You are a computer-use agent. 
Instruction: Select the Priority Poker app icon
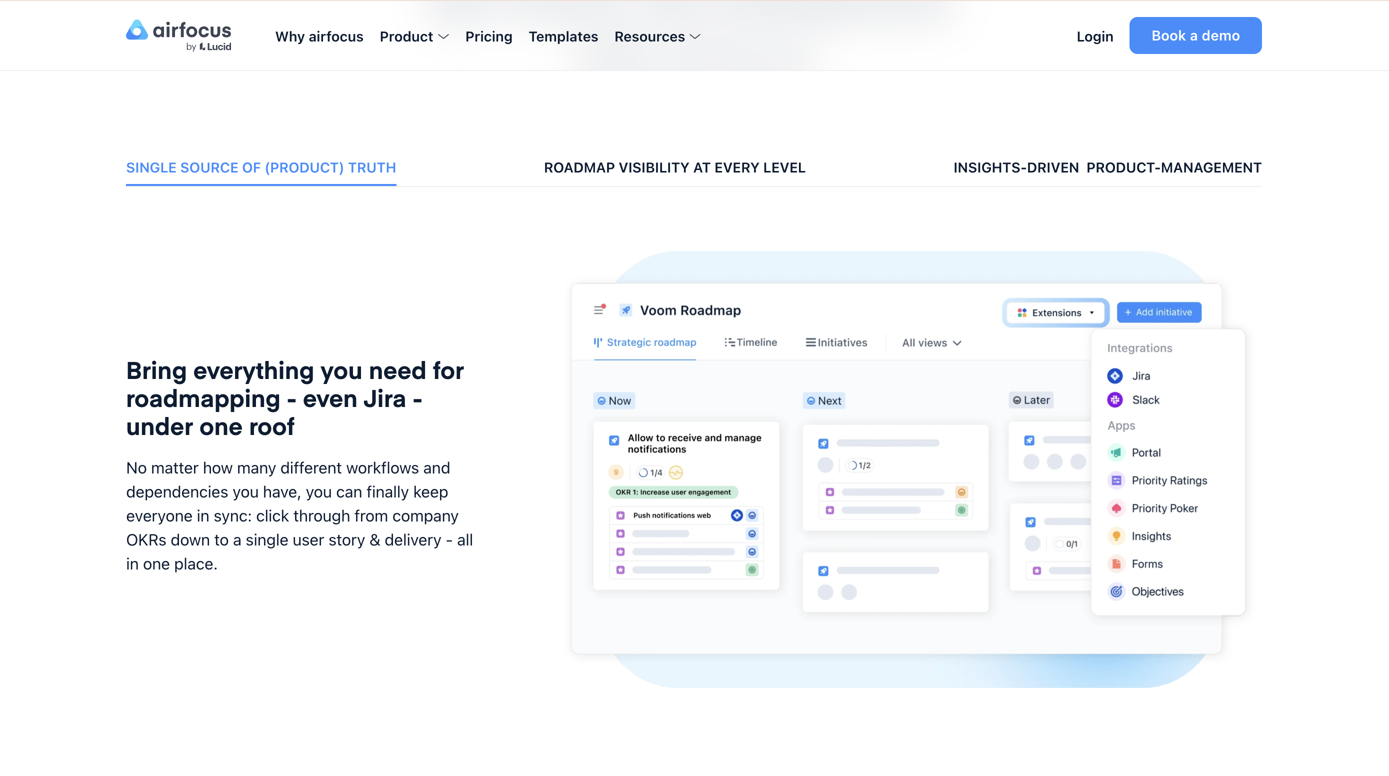pyautogui.click(x=1116, y=508)
